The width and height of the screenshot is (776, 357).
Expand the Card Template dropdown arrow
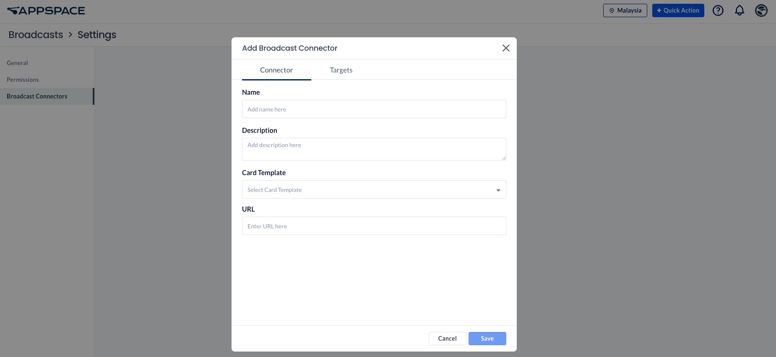point(498,190)
